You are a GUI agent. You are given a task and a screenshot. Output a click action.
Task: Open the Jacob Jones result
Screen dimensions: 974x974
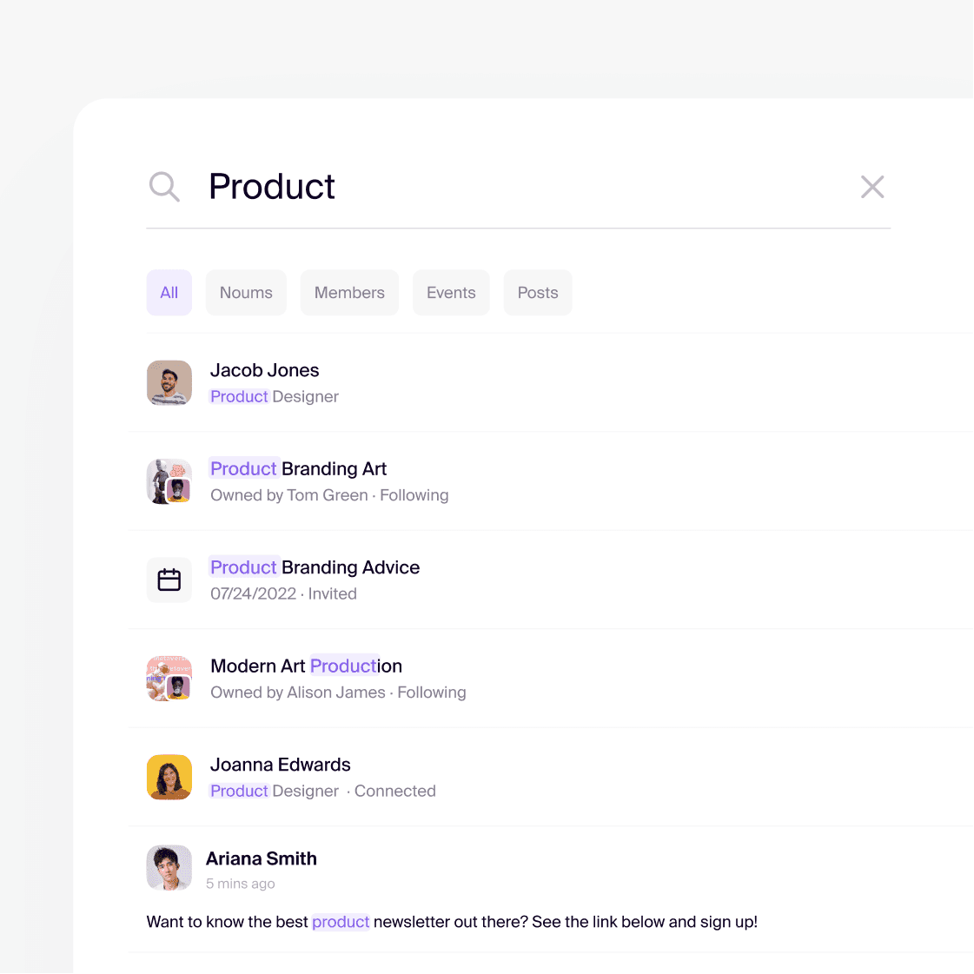(x=551, y=382)
